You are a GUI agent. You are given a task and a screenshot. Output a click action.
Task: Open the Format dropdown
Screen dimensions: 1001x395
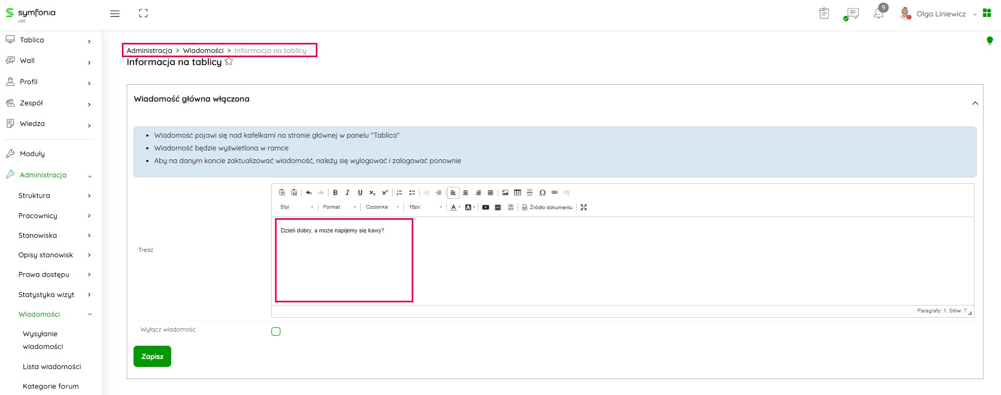tap(339, 207)
